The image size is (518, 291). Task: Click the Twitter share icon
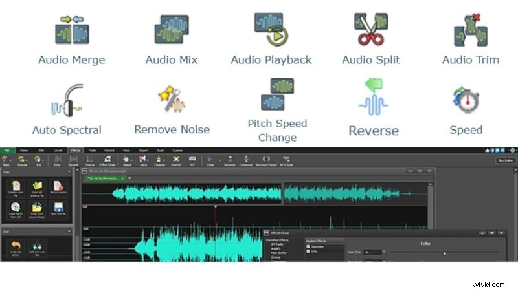click(x=497, y=150)
